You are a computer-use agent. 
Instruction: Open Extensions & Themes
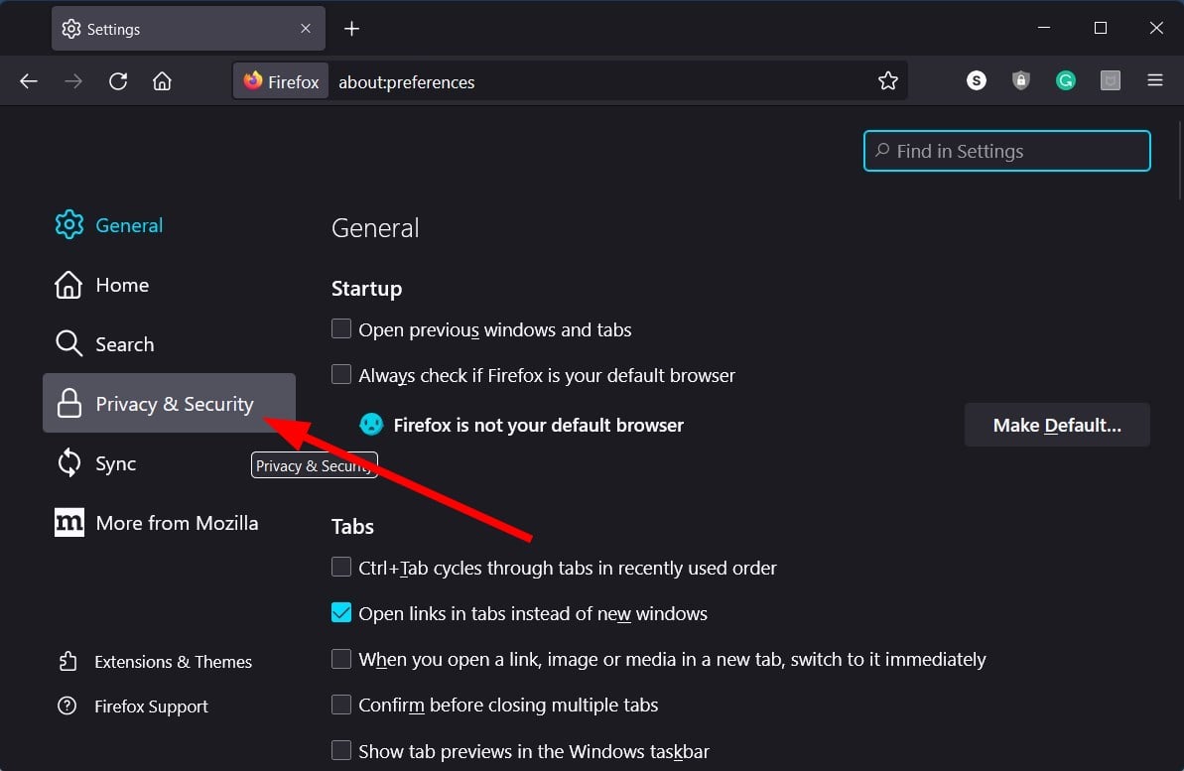click(173, 662)
